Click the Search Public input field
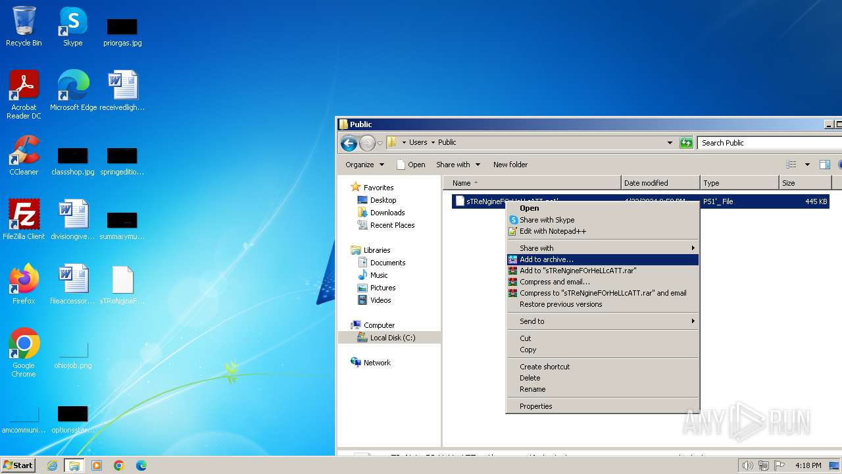The image size is (842, 474). click(770, 143)
